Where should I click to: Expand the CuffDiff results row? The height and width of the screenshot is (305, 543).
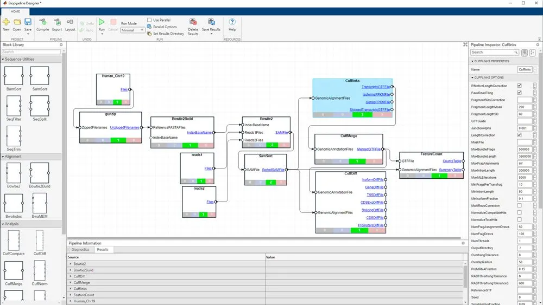[x=71, y=276]
